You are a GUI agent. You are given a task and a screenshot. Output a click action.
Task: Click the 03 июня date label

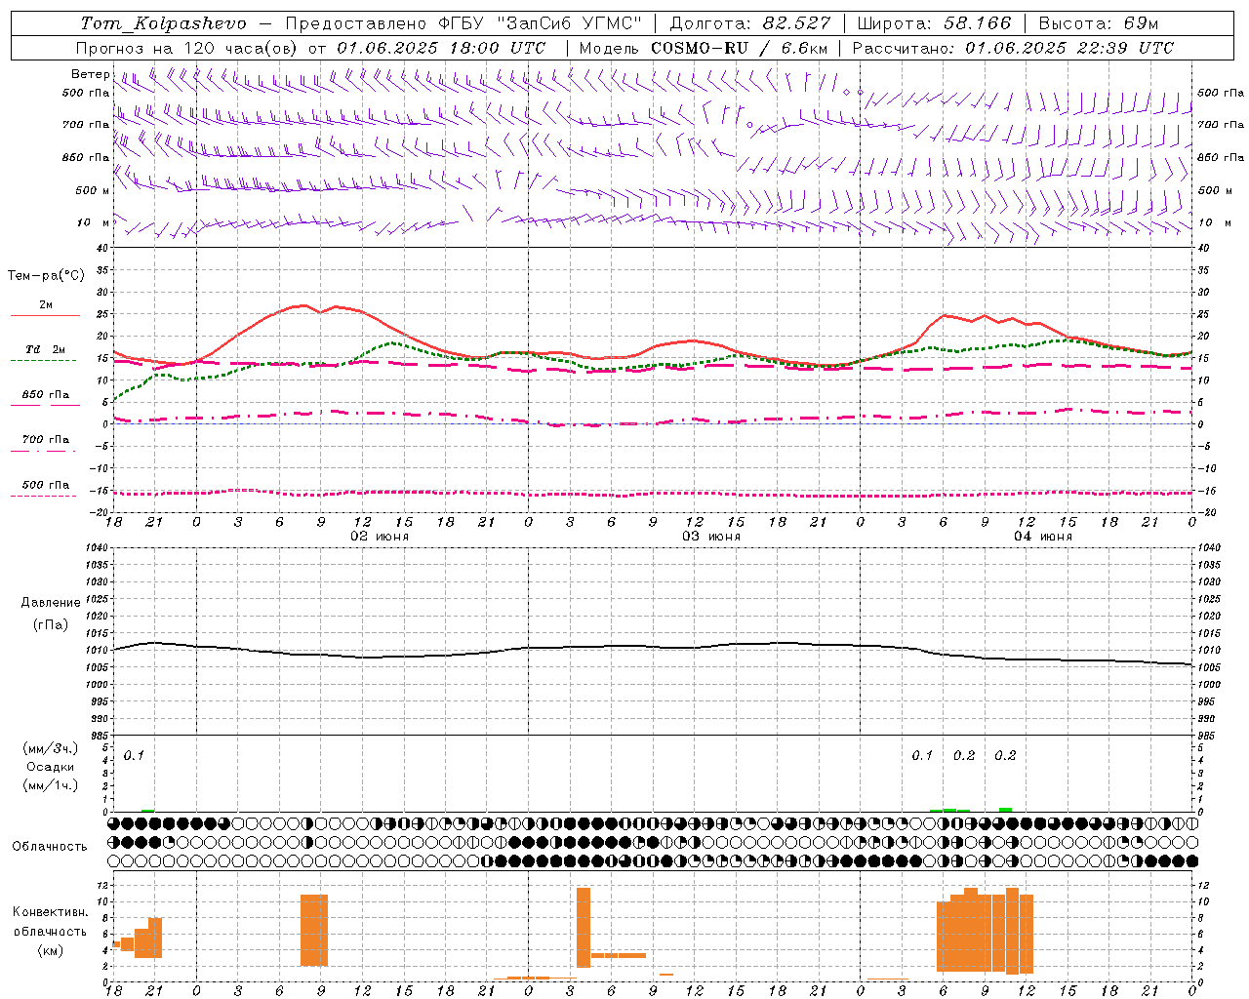pos(711,537)
